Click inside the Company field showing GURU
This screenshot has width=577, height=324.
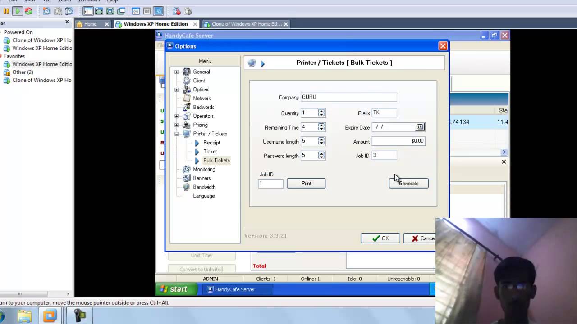coord(348,97)
